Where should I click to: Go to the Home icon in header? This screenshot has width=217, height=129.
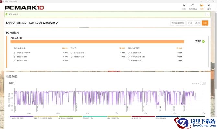click(184, 5)
